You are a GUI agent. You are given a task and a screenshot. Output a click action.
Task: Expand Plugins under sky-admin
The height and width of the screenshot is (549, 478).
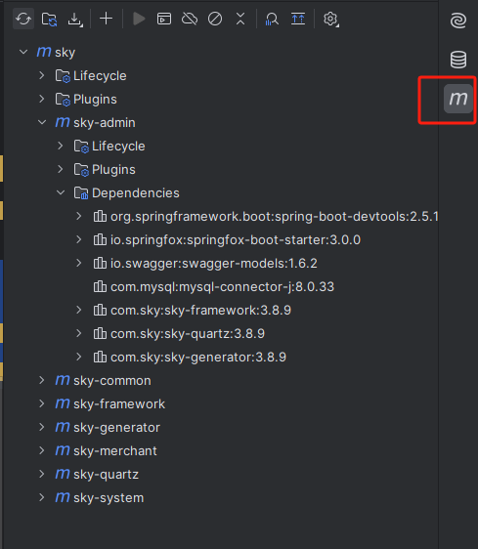pos(61,169)
